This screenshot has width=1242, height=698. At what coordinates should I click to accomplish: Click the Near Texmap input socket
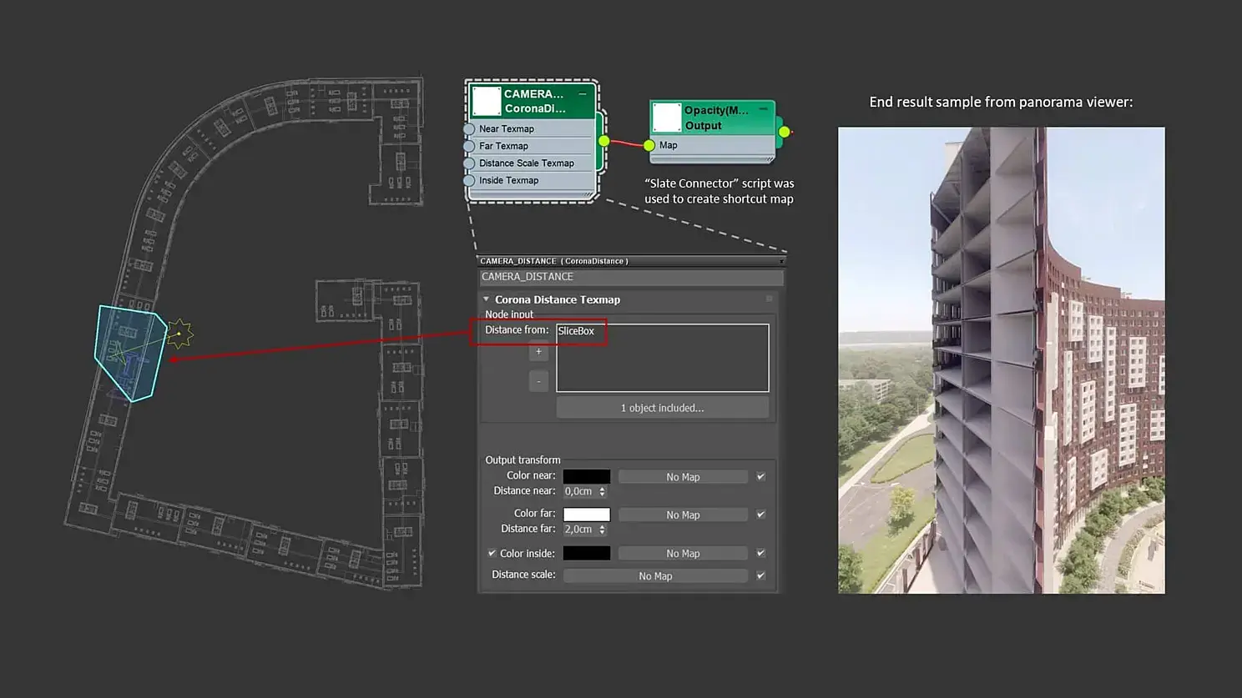(x=469, y=129)
